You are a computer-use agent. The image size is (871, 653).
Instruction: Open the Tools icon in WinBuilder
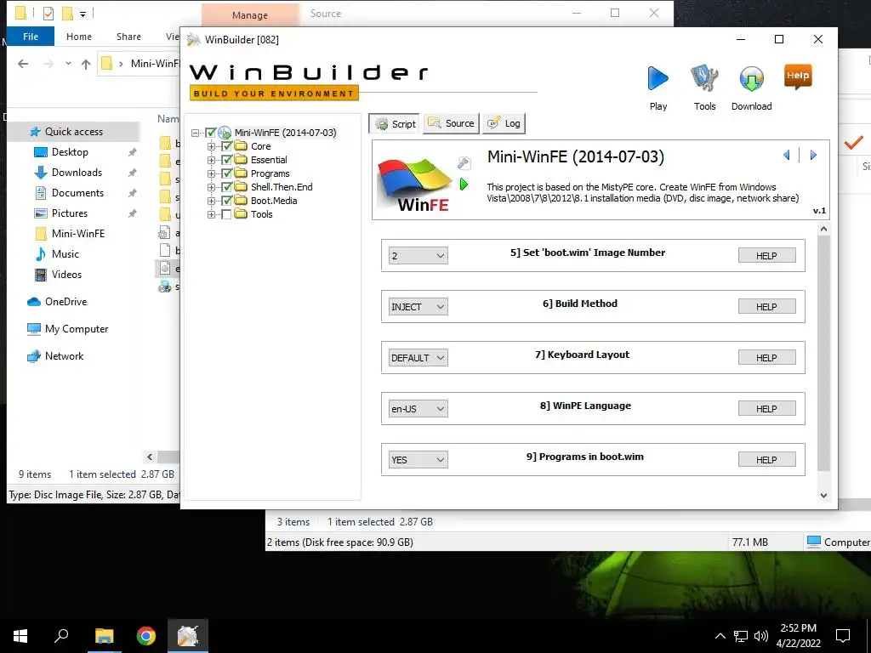click(704, 78)
